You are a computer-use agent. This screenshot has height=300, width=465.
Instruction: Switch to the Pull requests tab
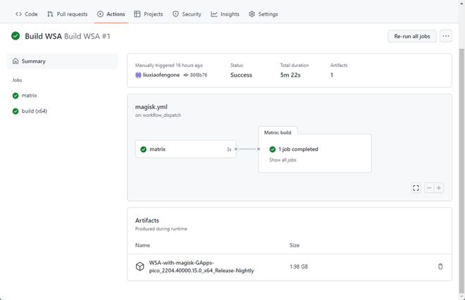68,14
